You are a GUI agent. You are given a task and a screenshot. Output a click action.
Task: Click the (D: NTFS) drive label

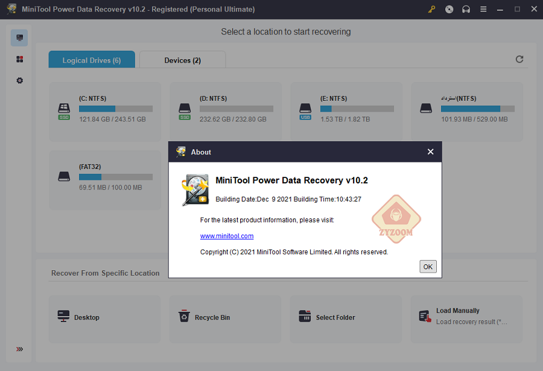click(x=213, y=98)
